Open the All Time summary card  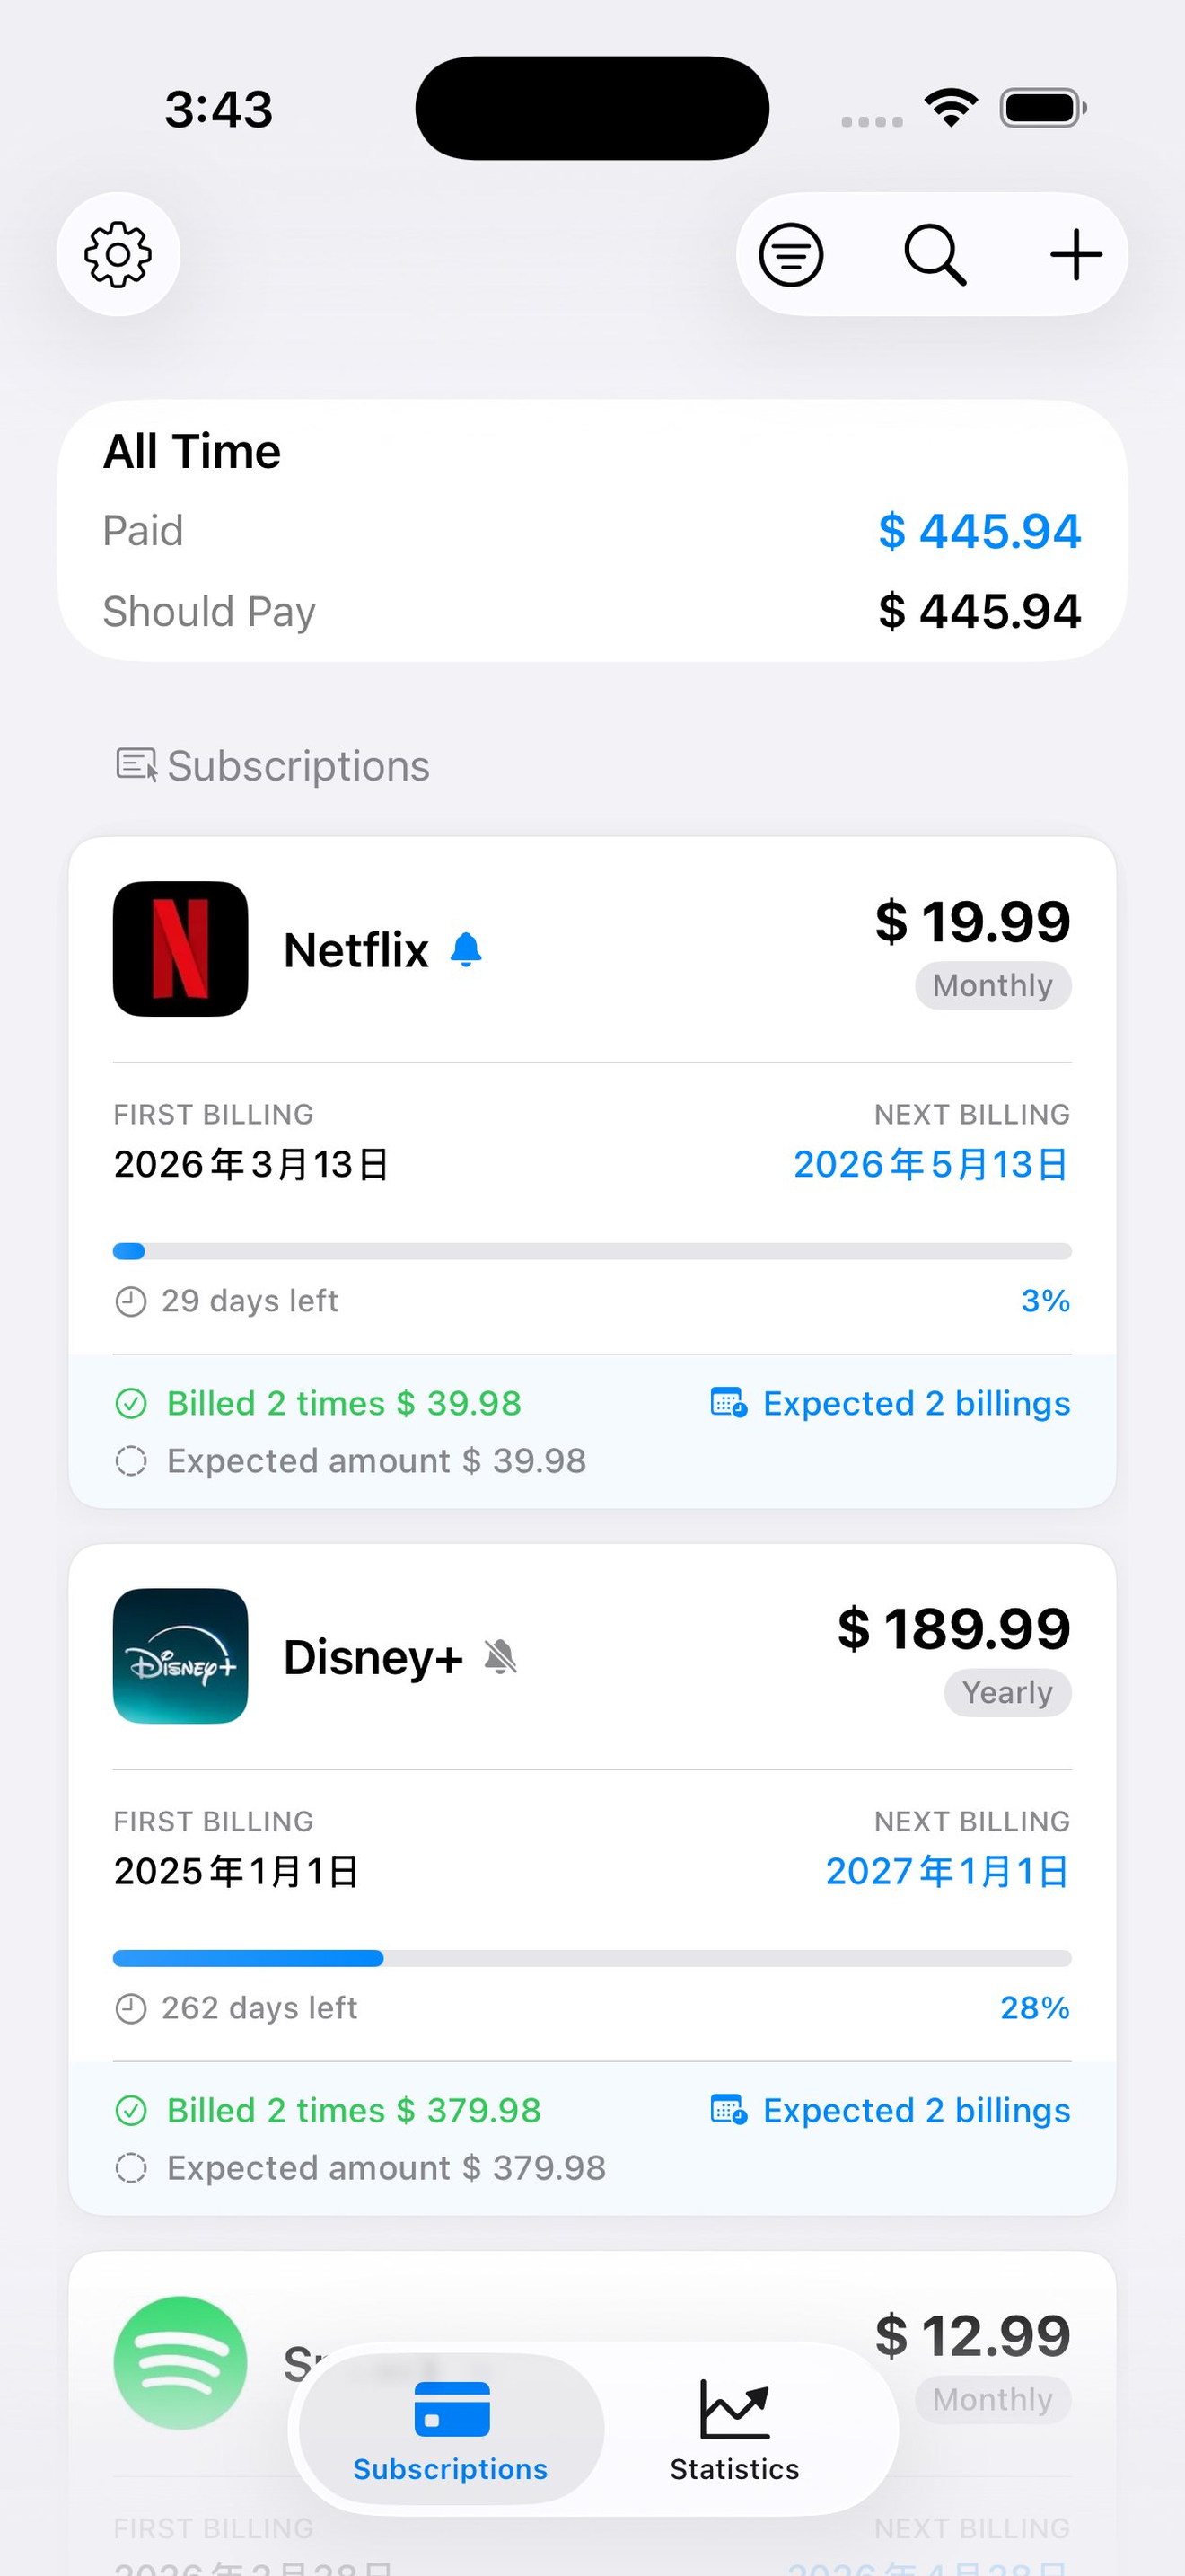point(592,531)
